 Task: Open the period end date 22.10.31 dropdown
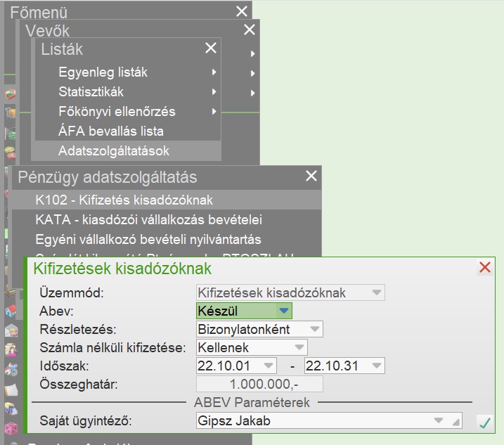344,366
